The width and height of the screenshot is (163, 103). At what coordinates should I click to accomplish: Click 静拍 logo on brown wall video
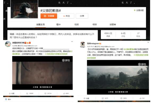(66, 60)
